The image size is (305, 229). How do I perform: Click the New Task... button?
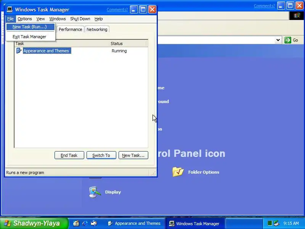[x=133, y=155]
